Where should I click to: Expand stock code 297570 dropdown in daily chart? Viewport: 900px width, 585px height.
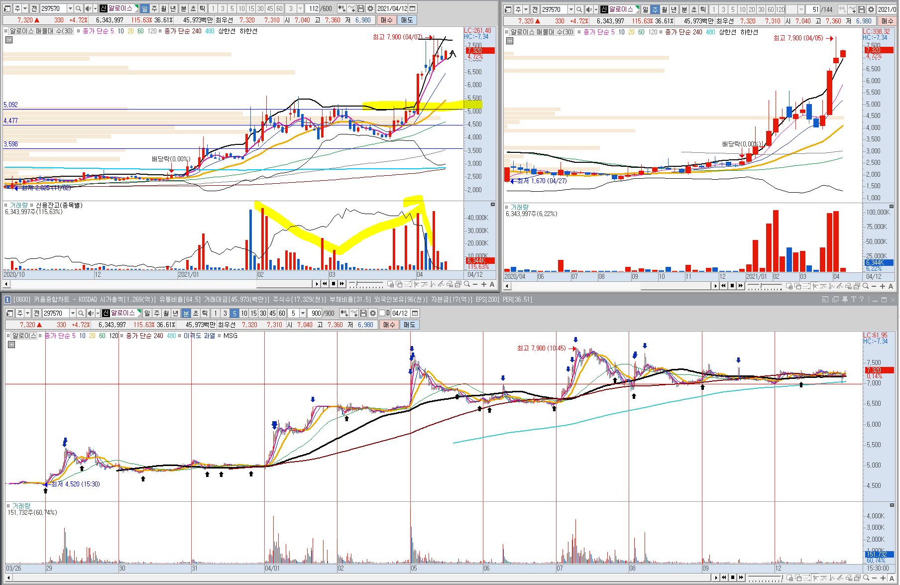[70, 8]
